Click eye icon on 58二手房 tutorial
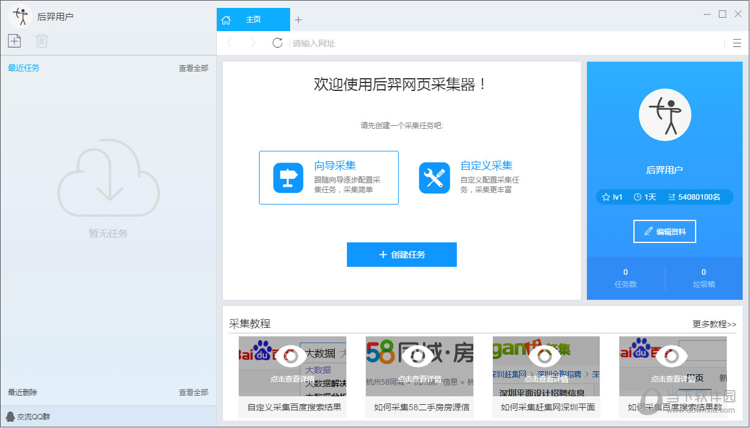This screenshot has height=428, width=750. point(418,356)
